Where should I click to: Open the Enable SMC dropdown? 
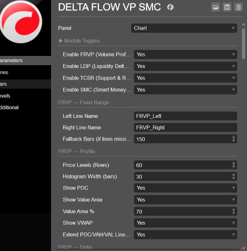click(185, 90)
